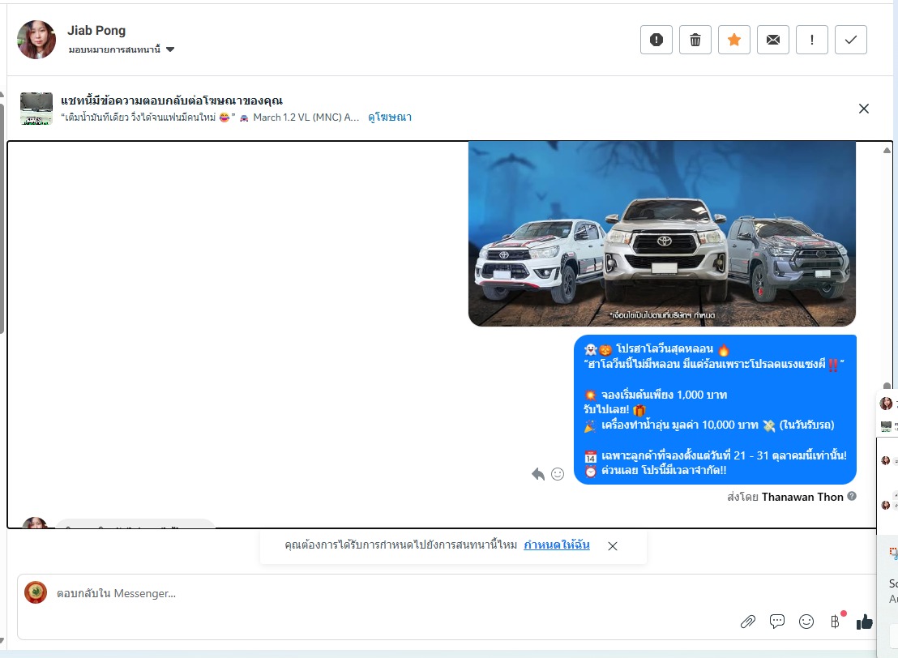The width and height of the screenshot is (898, 658).
Task: Toggle the exclamation priority button
Action: (812, 40)
